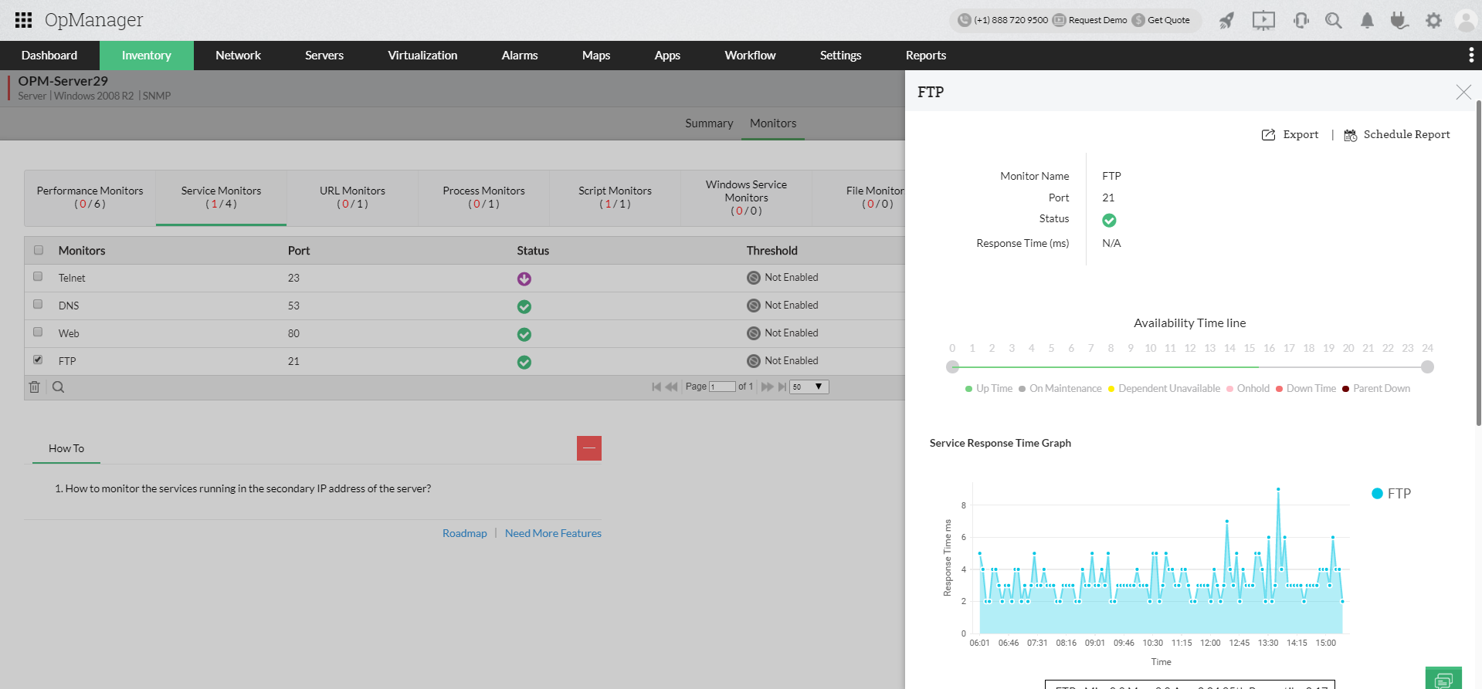Open the vertical three-dot menu
This screenshot has width=1482, height=689.
pyautogui.click(x=1471, y=55)
